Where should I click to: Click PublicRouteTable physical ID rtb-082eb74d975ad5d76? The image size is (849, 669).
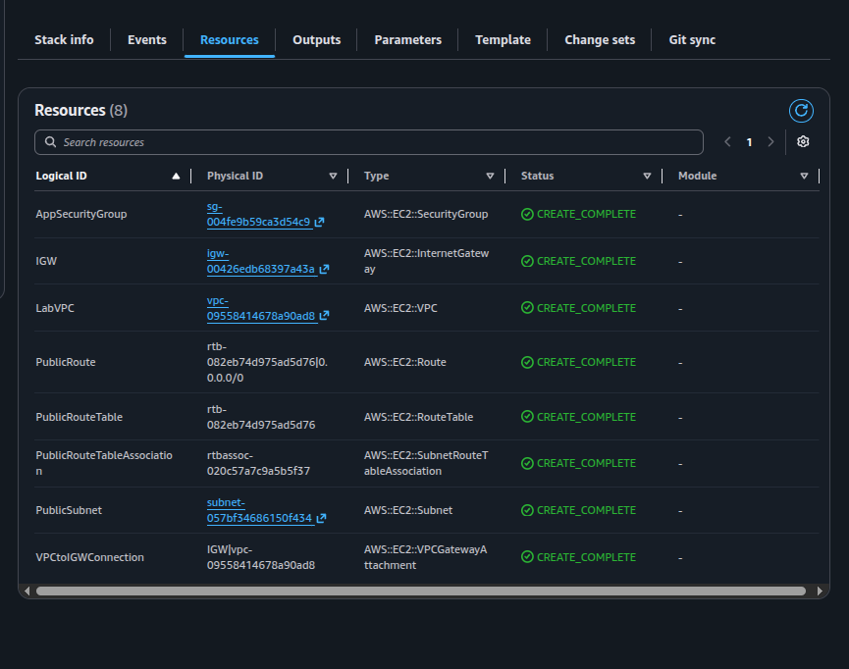[261, 417]
